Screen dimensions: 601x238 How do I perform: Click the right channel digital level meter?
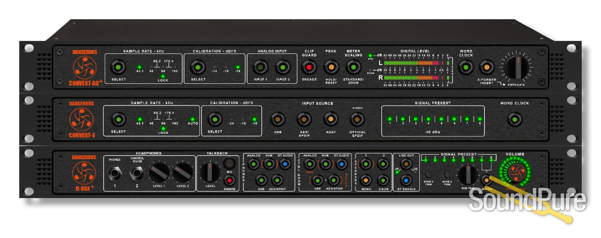416,77
